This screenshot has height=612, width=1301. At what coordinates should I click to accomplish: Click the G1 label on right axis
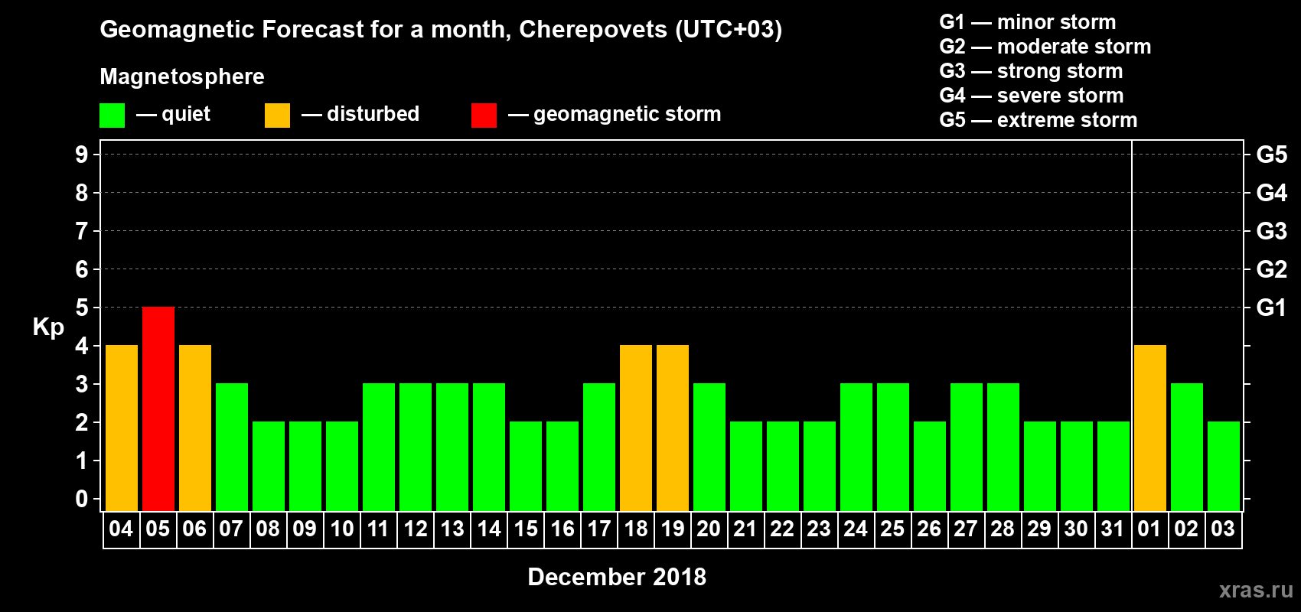1271,308
